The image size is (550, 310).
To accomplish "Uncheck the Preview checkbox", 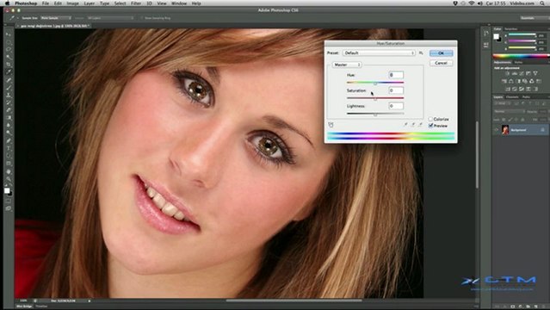I will [430, 126].
